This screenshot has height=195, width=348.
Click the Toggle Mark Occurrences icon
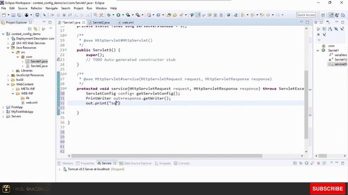click(198, 15)
